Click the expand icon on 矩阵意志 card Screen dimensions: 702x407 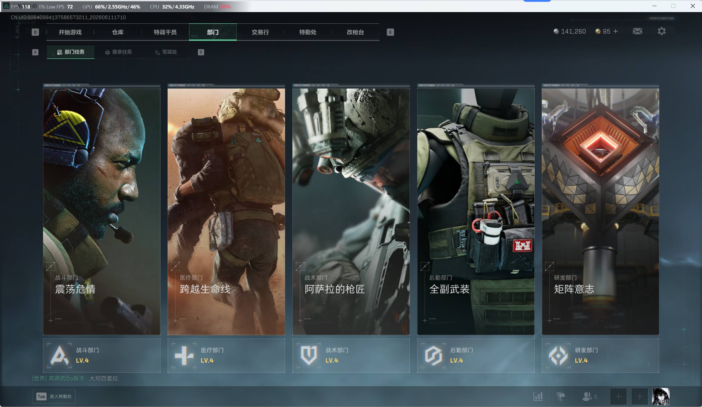549,266
